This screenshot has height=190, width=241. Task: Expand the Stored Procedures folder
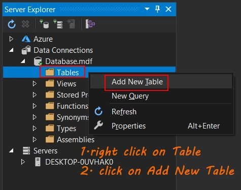35,95
